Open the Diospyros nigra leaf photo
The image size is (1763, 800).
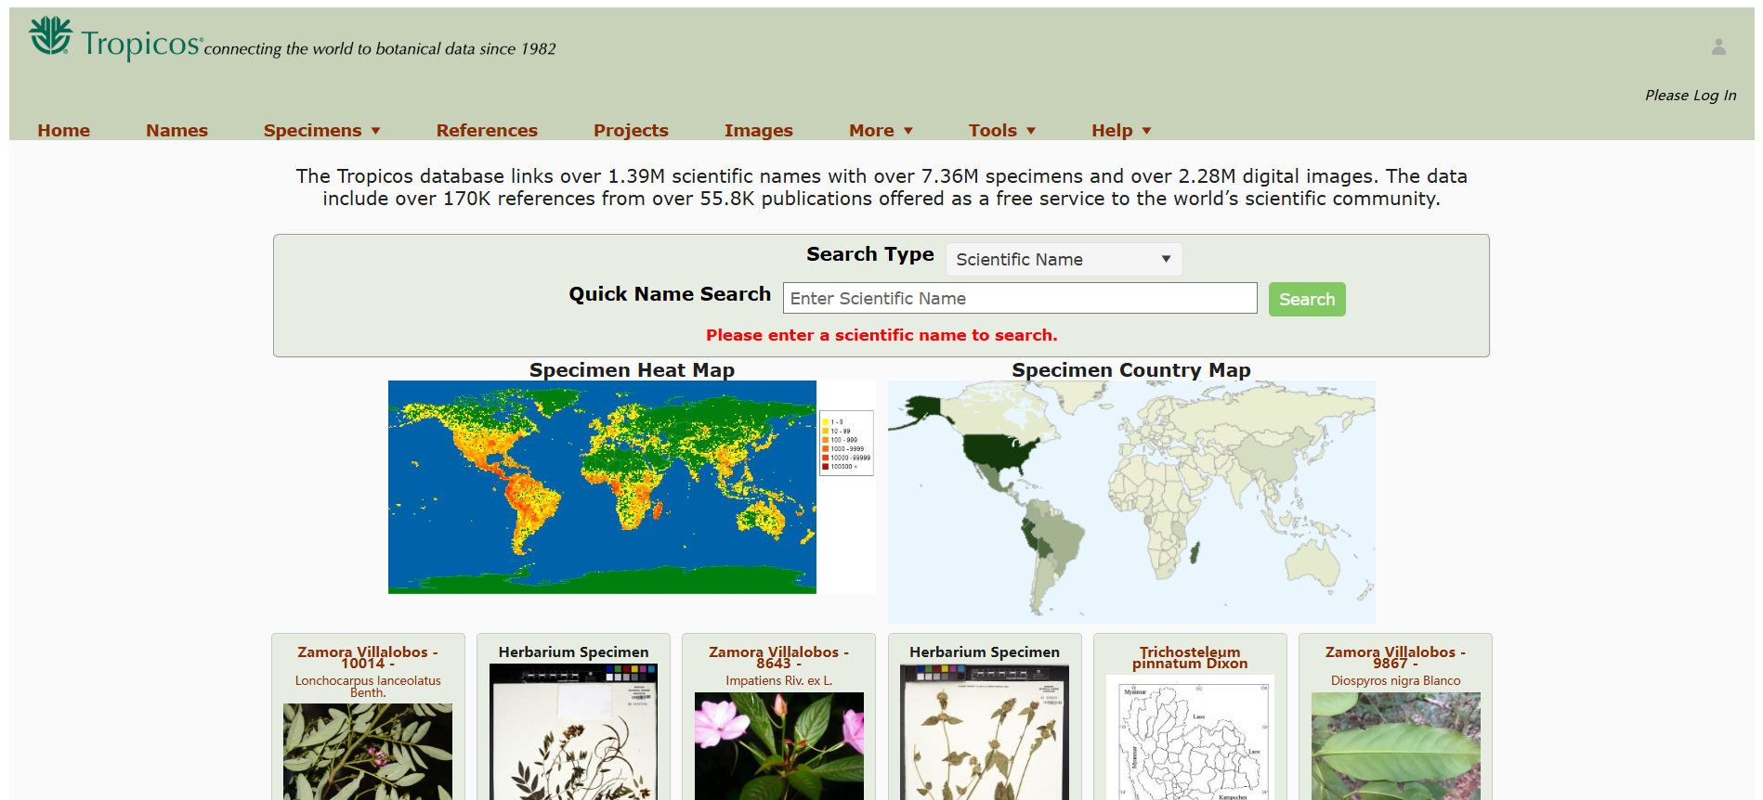click(1395, 746)
